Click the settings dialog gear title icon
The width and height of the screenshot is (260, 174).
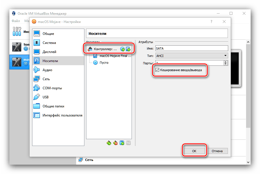click(34, 22)
